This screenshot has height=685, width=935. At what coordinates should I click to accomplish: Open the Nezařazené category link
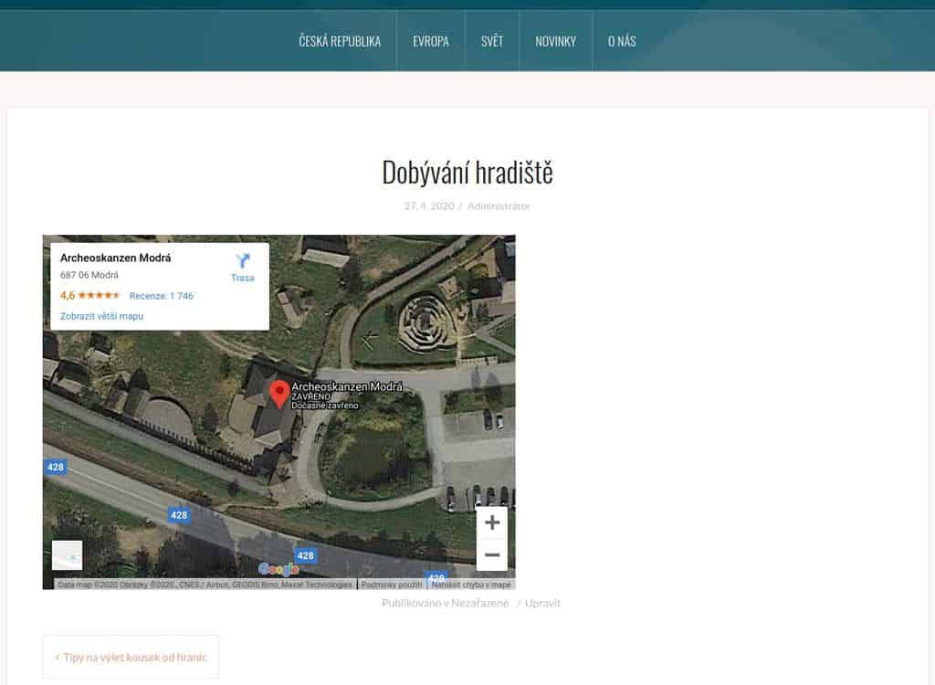tap(479, 603)
